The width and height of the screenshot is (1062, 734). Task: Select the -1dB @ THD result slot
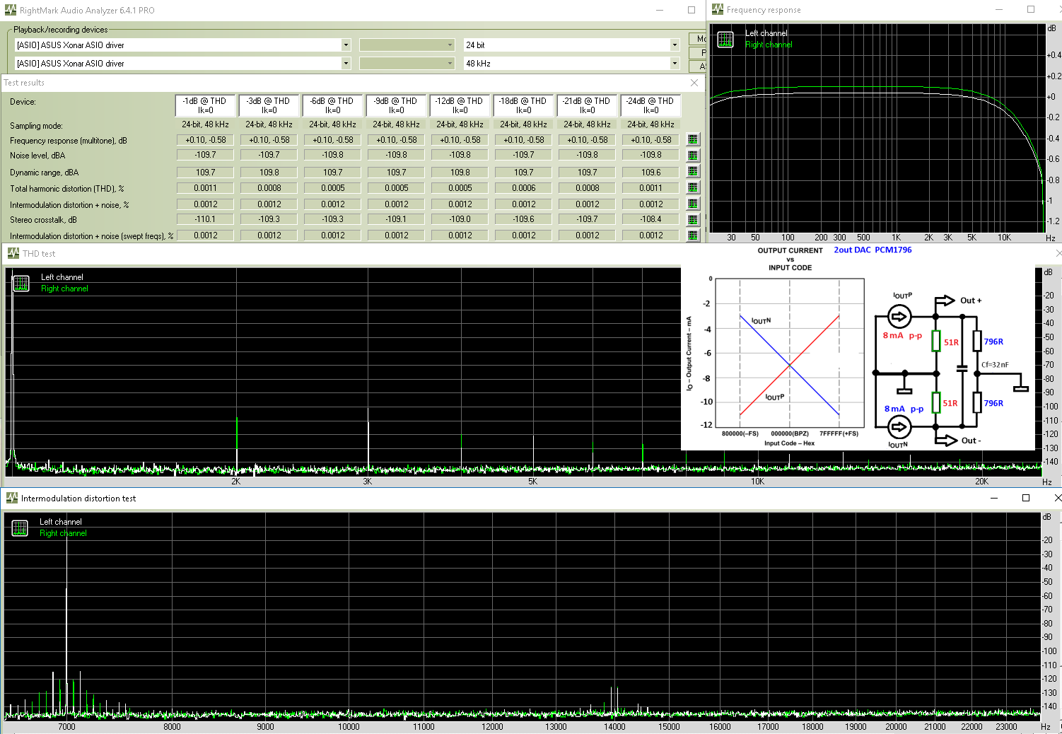[205, 105]
